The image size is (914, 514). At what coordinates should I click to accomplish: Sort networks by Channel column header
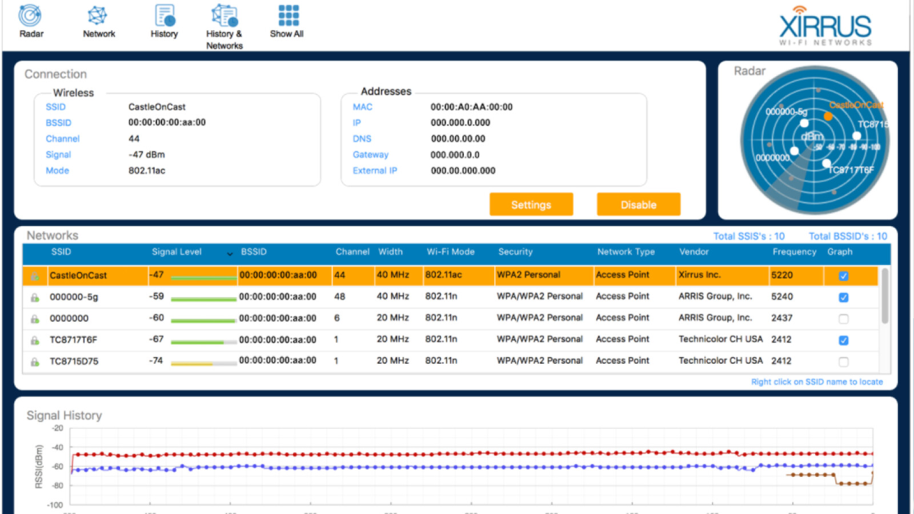pyautogui.click(x=352, y=252)
